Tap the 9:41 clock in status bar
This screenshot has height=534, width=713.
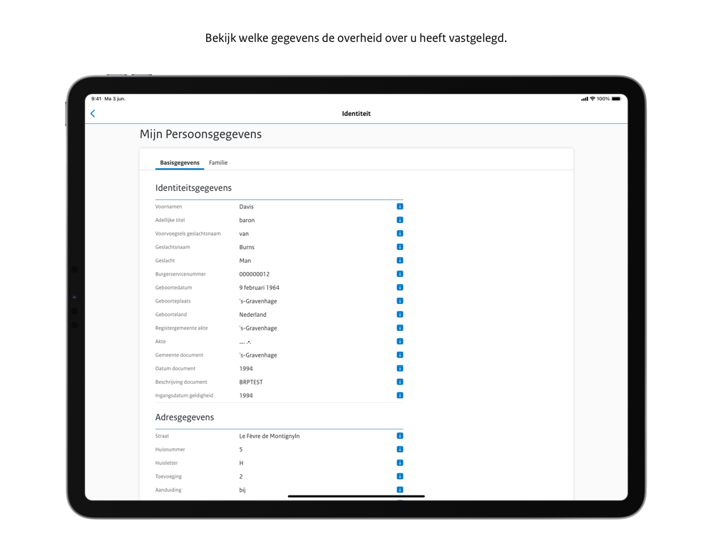tap(96, 98)
